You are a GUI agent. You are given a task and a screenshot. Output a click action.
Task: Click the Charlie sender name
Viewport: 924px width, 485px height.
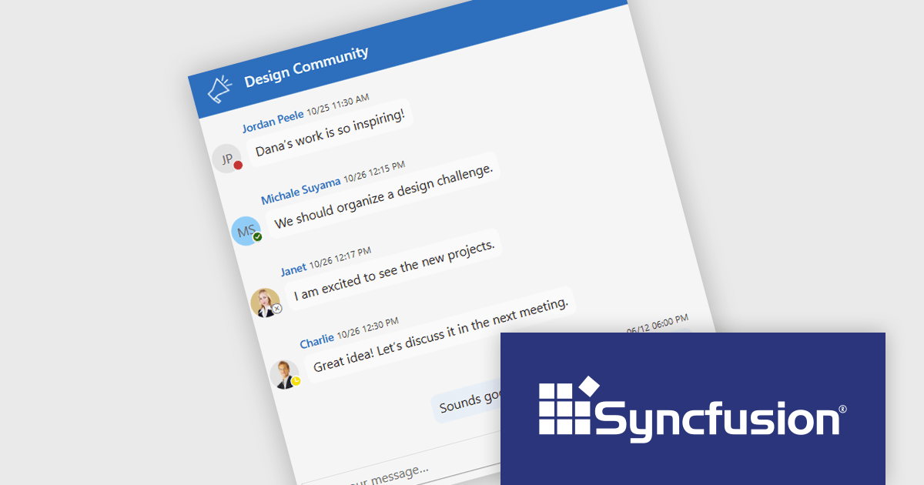click(x=316, y=339)
